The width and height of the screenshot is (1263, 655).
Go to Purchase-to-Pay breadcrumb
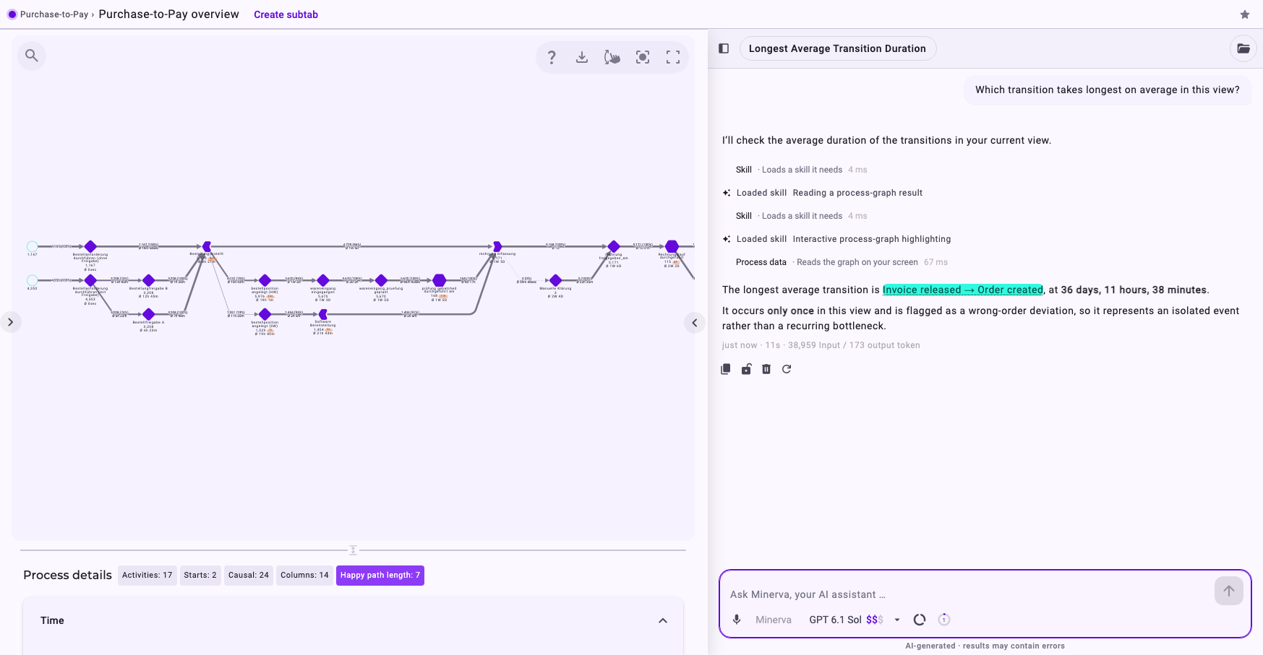pos(54,14)
